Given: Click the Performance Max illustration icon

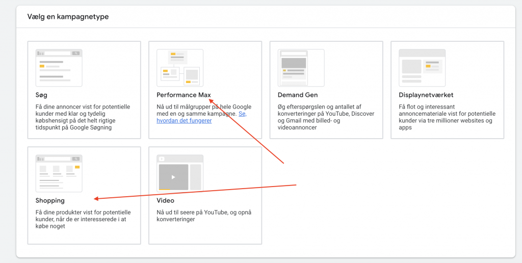Looking at the screenshot, I should (179, 68).
